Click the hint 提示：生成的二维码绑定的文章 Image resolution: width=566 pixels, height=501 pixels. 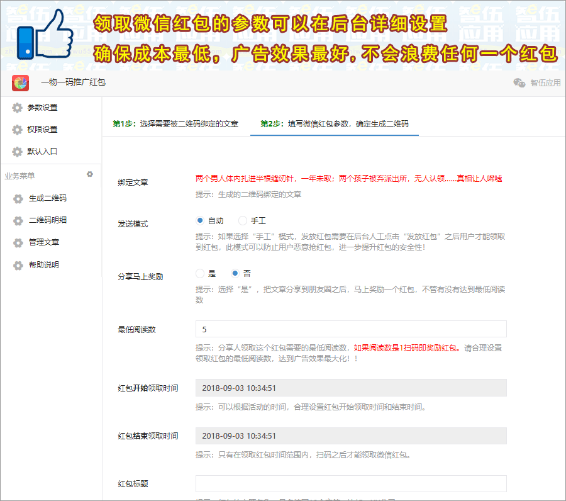pyautogui.click(x=248, y=194)
